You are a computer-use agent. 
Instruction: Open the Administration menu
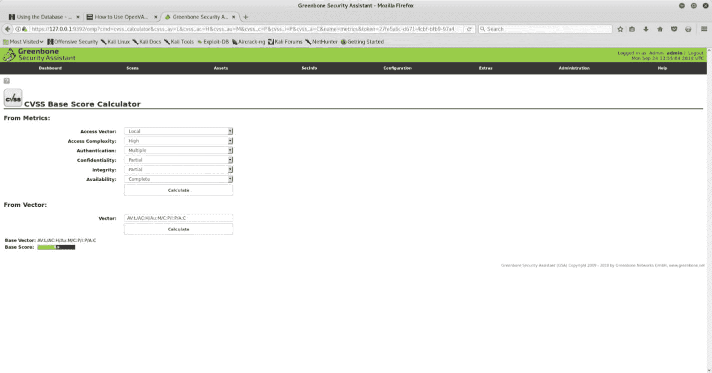click(574, 68)
